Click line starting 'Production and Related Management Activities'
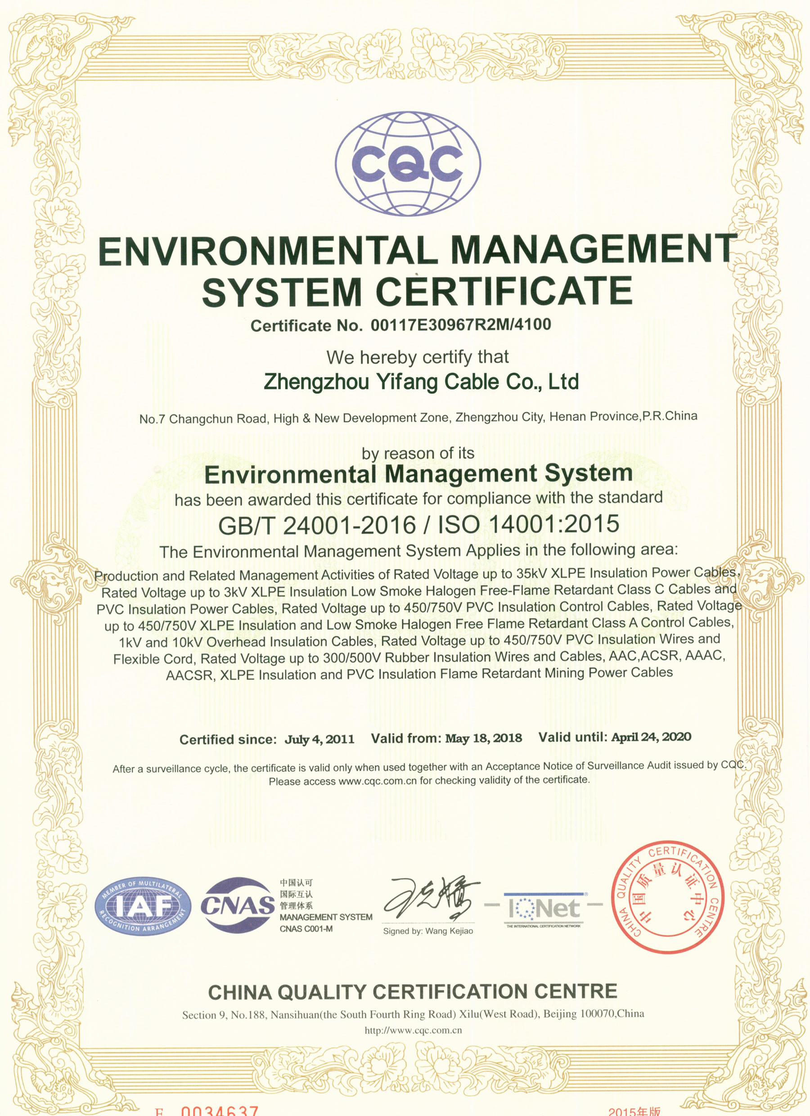The height and width of the screenshot is (1116, 810). 417,574
